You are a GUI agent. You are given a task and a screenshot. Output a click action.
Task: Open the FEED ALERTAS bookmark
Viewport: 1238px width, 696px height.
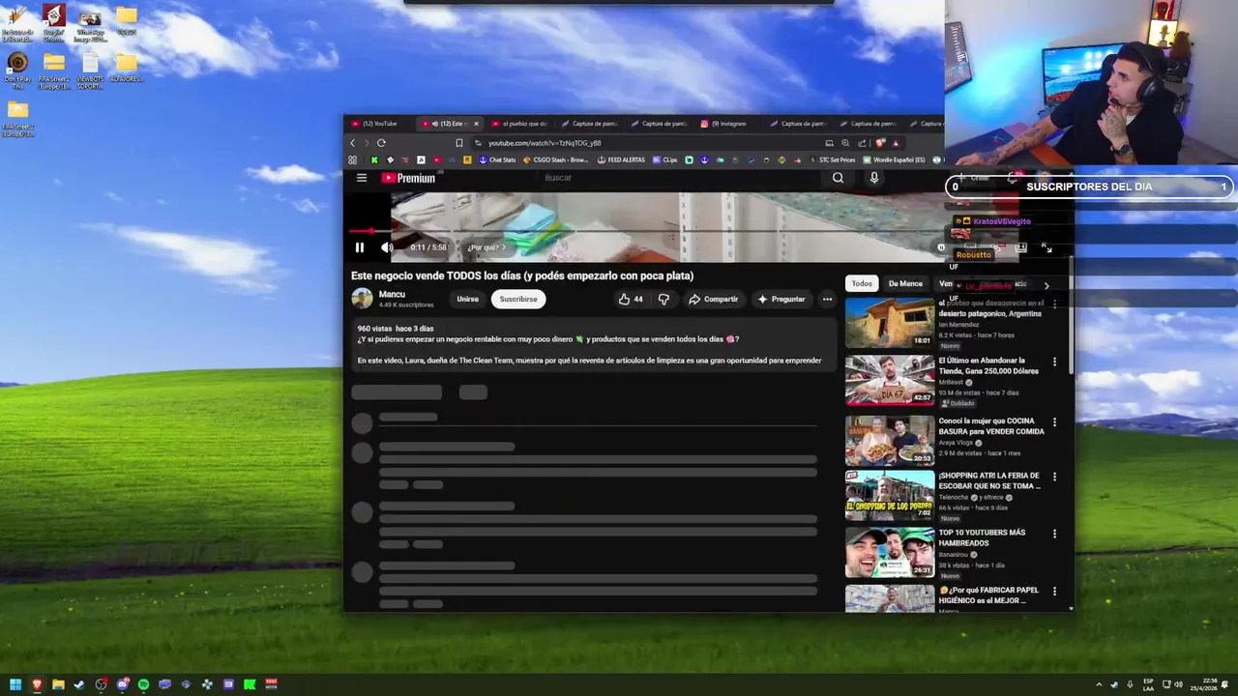coord(621,159)
